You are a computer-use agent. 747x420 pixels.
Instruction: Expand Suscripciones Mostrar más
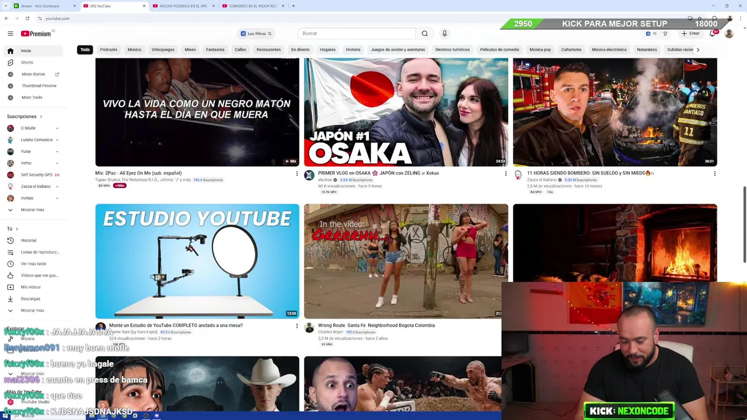pos(32,210)
